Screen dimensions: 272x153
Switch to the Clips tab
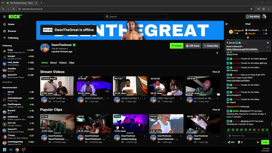[x=71, y=62]
